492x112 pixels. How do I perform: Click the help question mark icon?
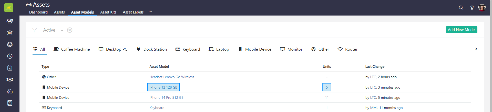472,8
